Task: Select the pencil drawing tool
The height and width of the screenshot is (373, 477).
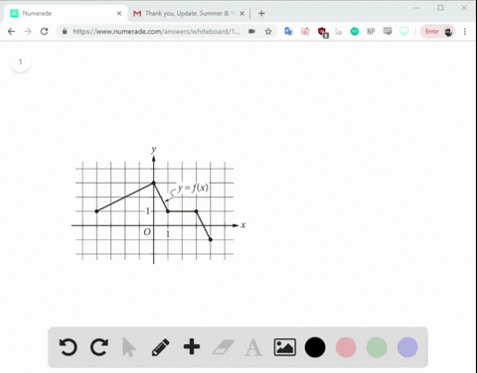Action: point(161,347)
